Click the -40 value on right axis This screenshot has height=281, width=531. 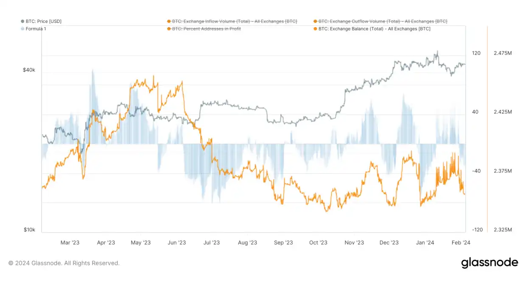coord(476,171)
